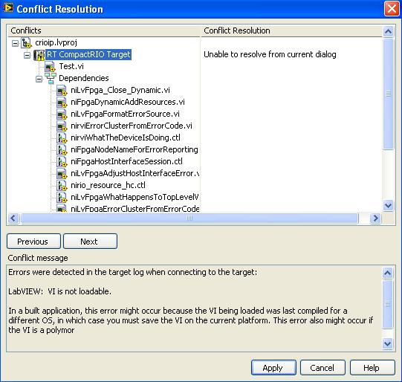
Task: Click the Dependencies network icon
Action: [51, 79]
